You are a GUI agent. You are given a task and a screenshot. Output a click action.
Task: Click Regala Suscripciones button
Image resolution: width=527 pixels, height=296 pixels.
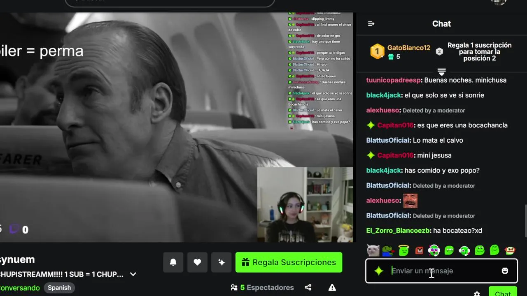tap(289, 262)
